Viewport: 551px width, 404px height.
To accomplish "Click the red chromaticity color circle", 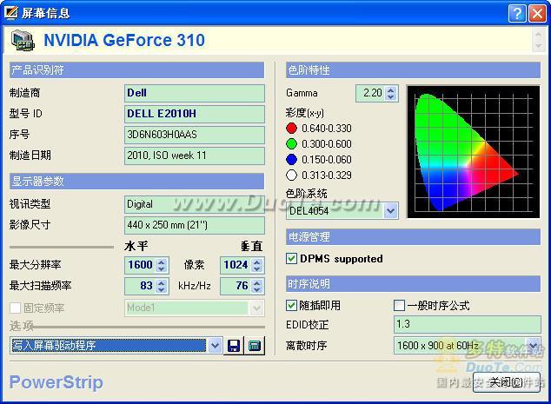I will click(x=291, y=129).
